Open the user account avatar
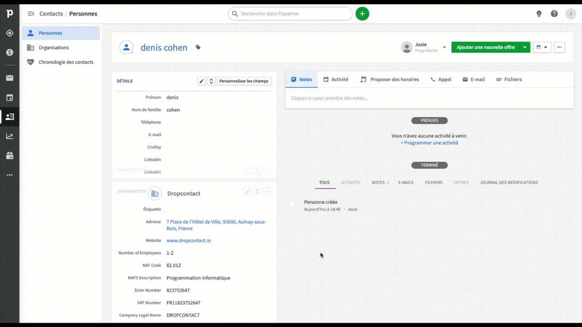582x327 pixels. tap(571, 14)
